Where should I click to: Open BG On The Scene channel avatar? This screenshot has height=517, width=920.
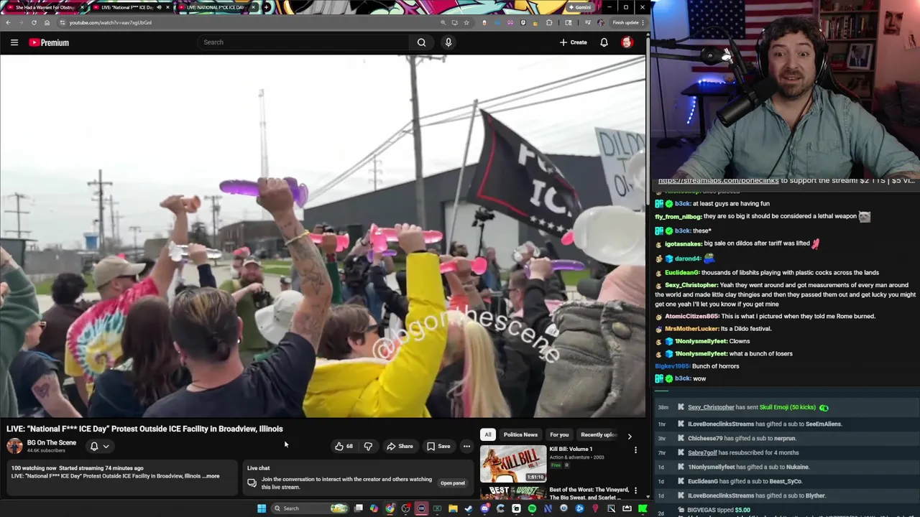(14, 446)
